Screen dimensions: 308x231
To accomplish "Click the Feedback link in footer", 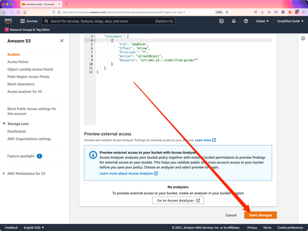I will click(x=11, y=227).
